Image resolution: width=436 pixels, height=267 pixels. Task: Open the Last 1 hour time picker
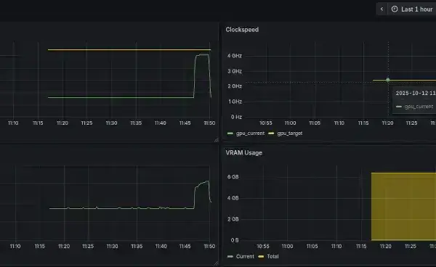point(412,9)
